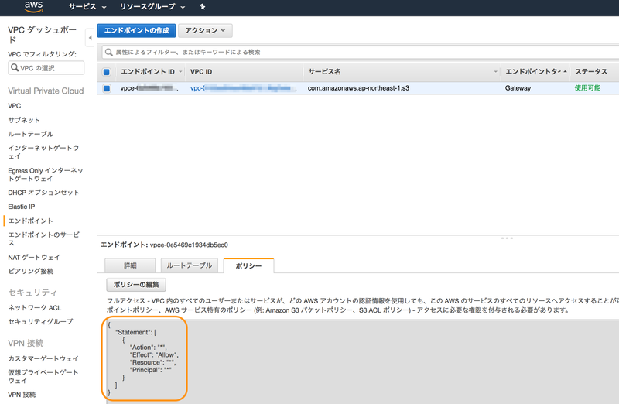Expand the アクション dropdown
Screen dimensions: 619x404
[x=205, y=30]
